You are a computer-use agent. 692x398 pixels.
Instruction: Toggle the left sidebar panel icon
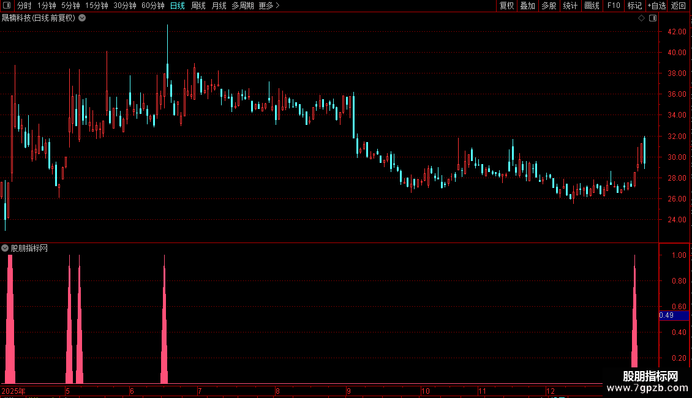click(7, 6)
